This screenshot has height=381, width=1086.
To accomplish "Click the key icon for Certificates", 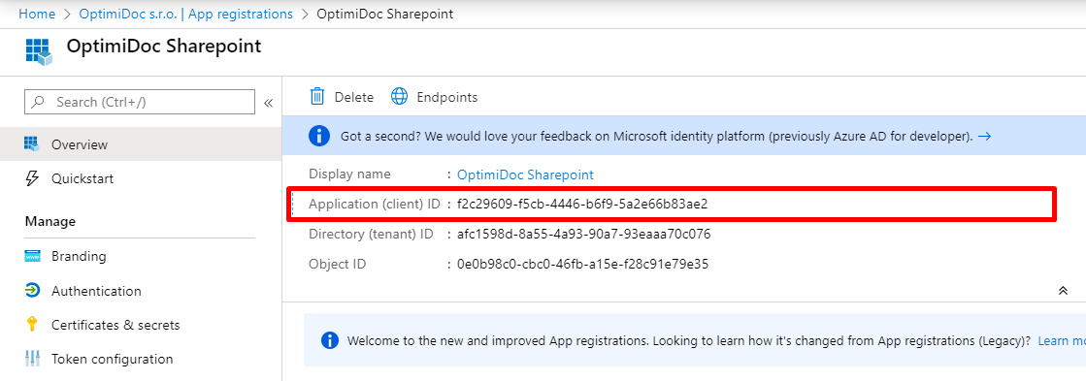I will [x=32, y=325].
